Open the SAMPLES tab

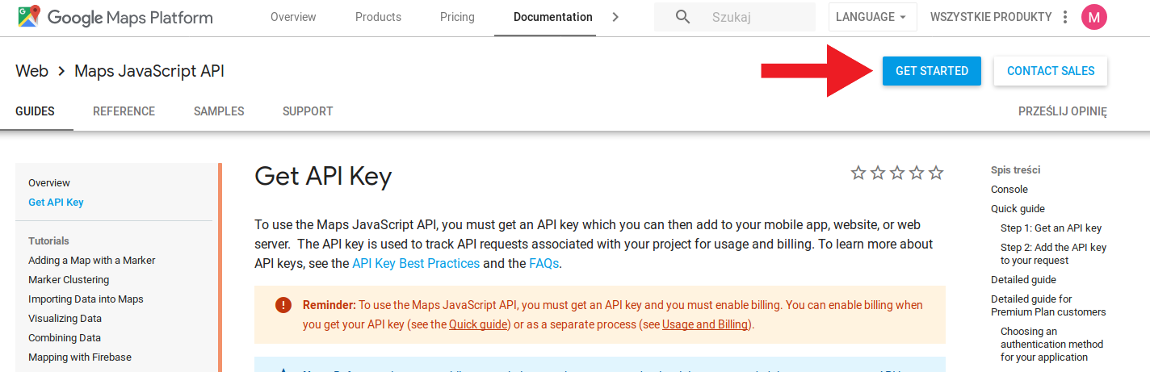pyautogui.click(x=219, y=111)
